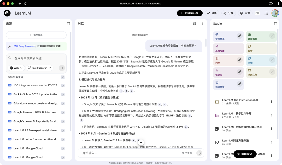Edit 视频概览 customization pencil
The height and width of the screenshot is (165, 282).
[x=272, y=36]
